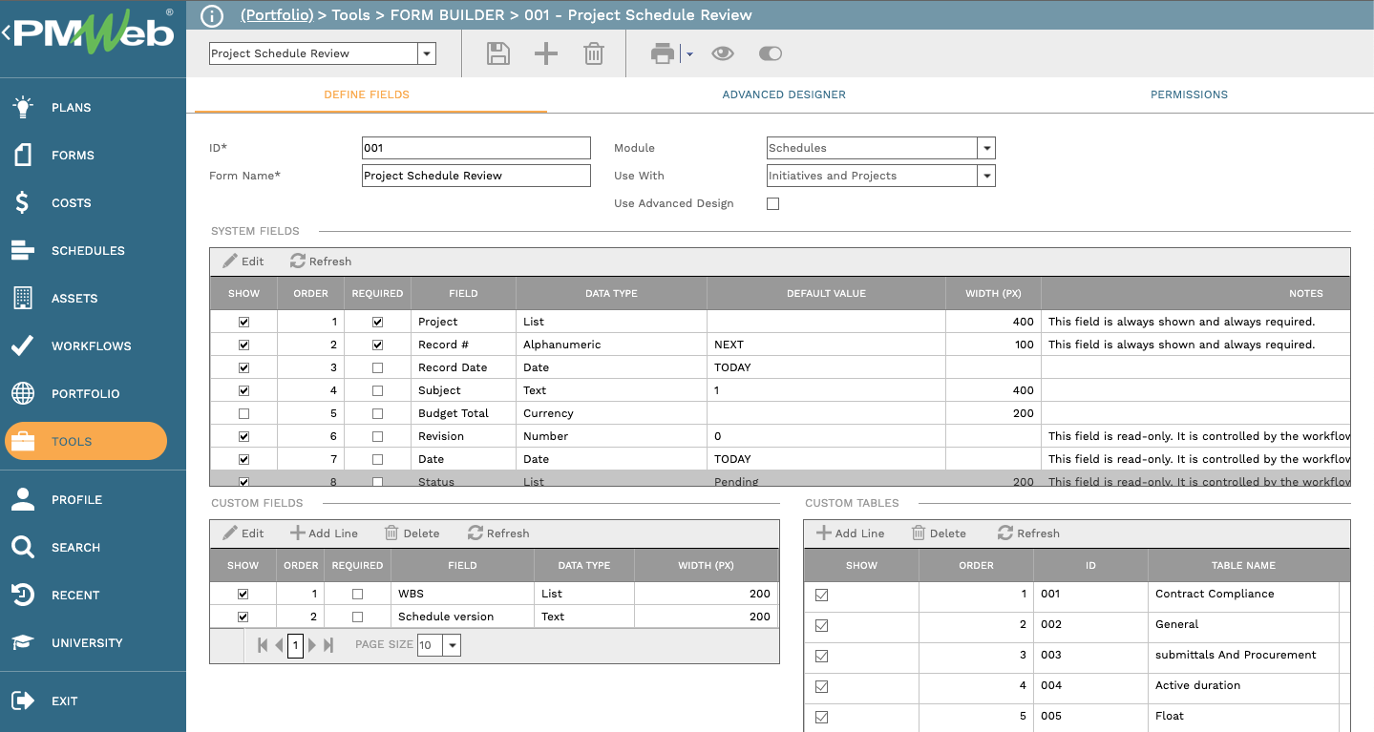The width and height of the screenshot is (1374, 732).
Task: Select page 1 in the pager
Action: click(295, 645)
